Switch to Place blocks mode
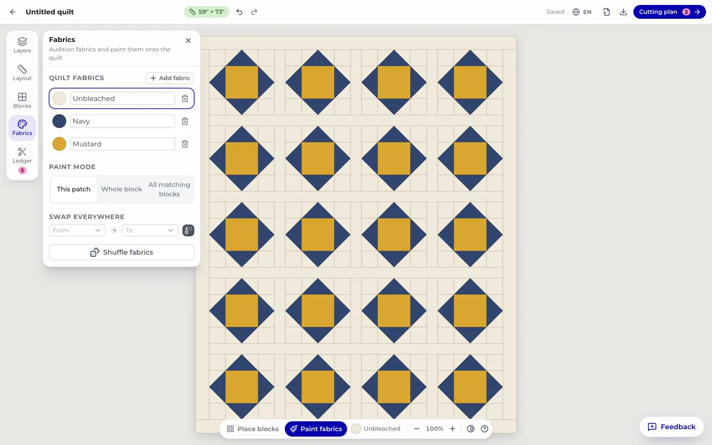Viewport: 712px width, 445px height. click(x=253, y=429)
